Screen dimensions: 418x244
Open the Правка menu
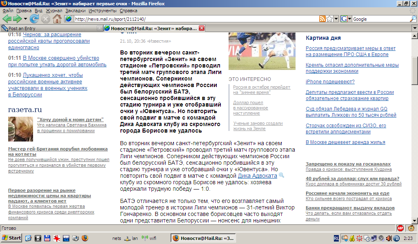[x=24, y=11]
